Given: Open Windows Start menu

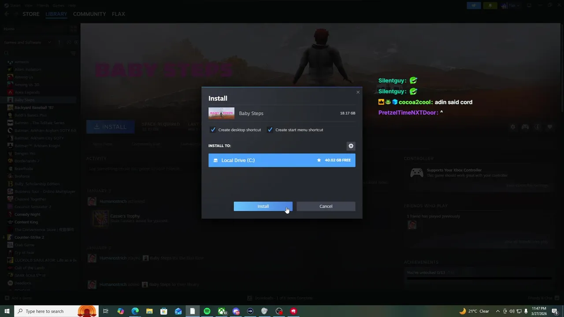Looking at the screenshot, I should (7, 311).
